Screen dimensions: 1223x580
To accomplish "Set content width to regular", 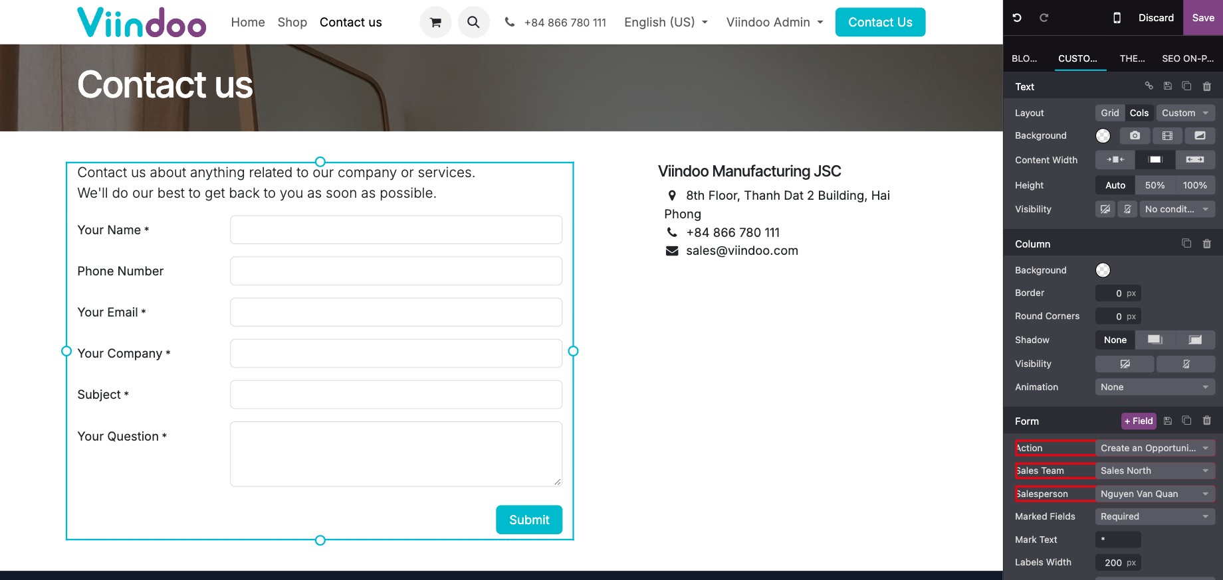I will point(1155,160).
